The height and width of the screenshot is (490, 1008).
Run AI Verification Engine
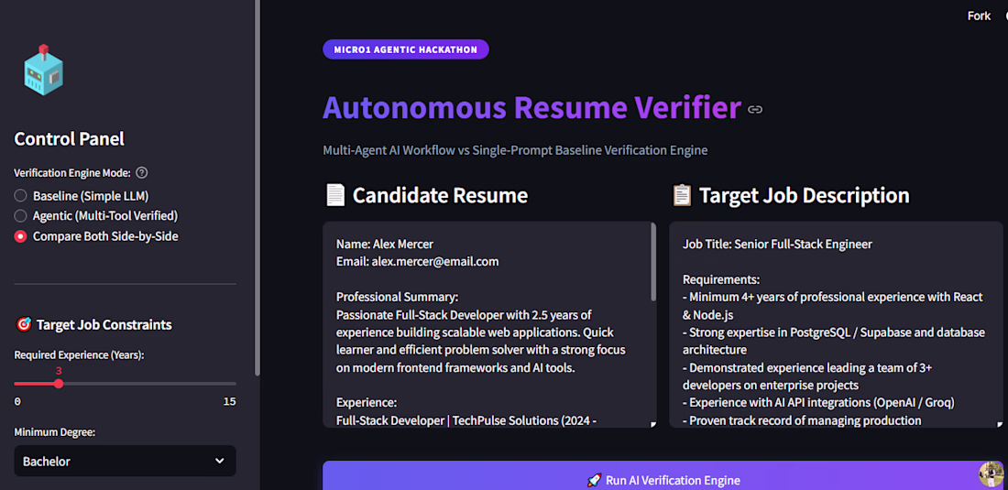(x=663, y=480)
